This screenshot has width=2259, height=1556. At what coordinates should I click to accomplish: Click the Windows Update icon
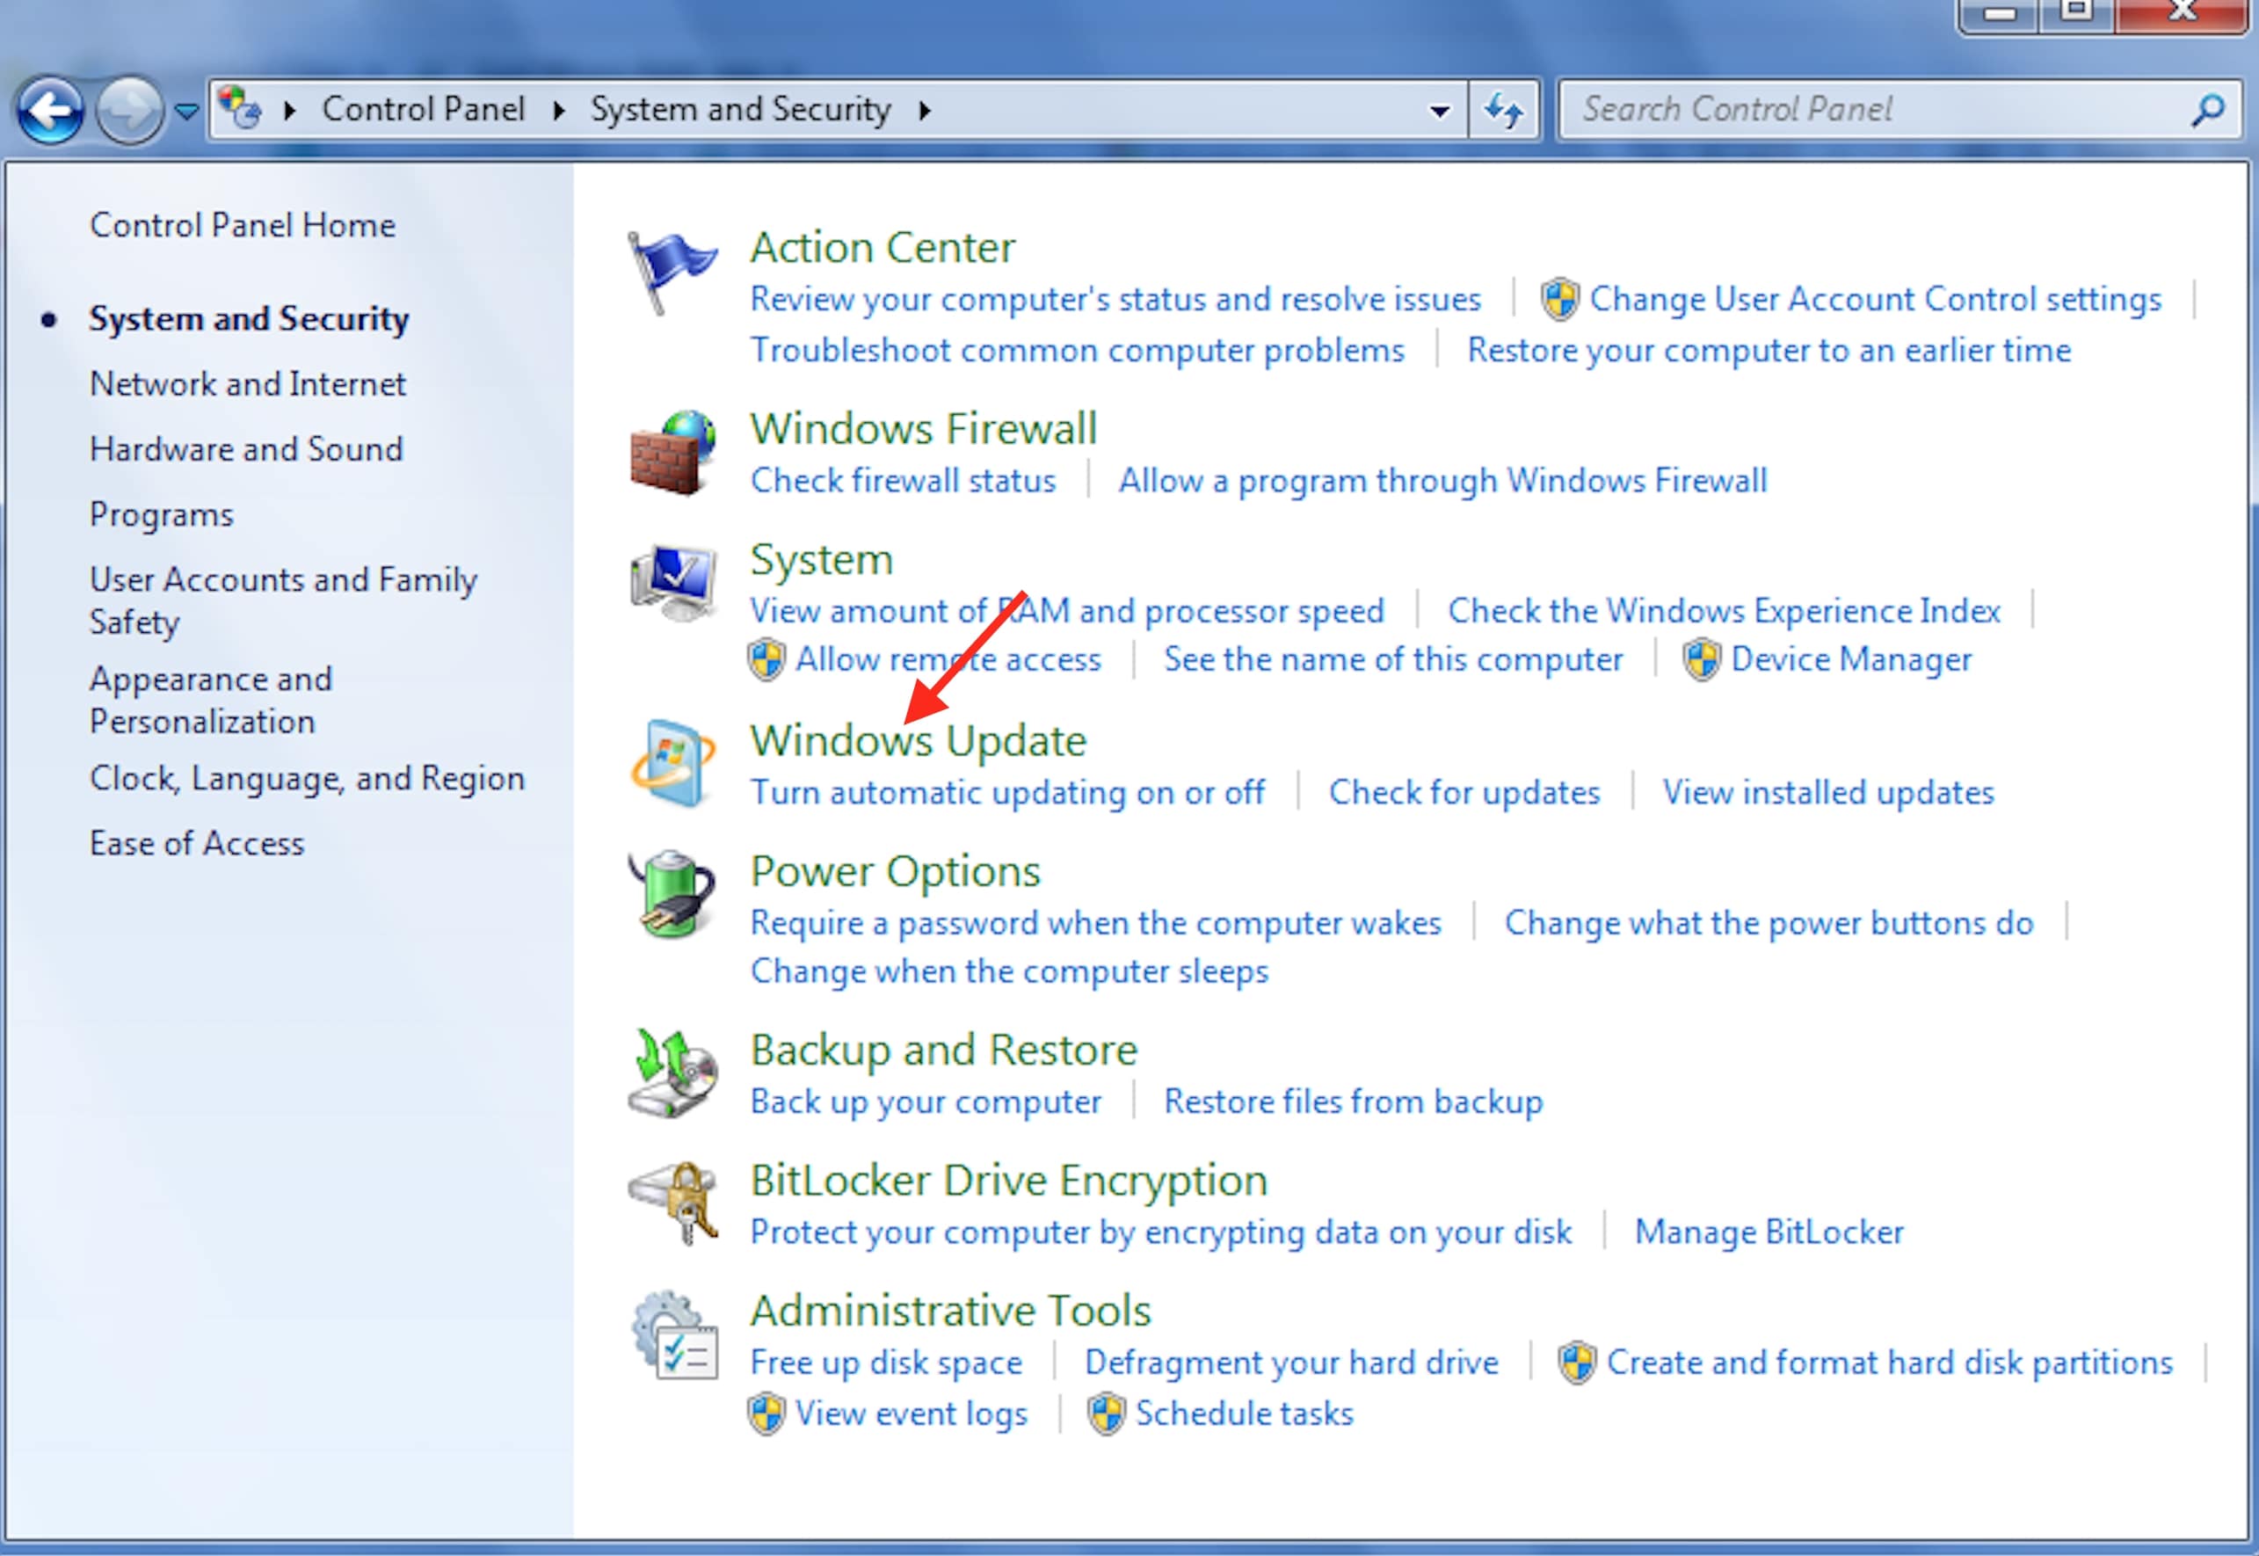pyautogui.click(x=672, y=764)
